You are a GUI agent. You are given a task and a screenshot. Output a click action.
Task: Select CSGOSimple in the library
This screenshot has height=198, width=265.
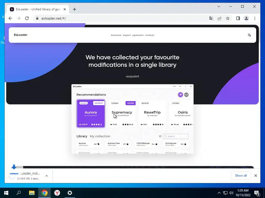(x=147, y=144)
